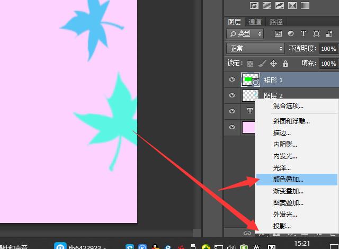Filter layers by shape layers icon

[316, 34]
